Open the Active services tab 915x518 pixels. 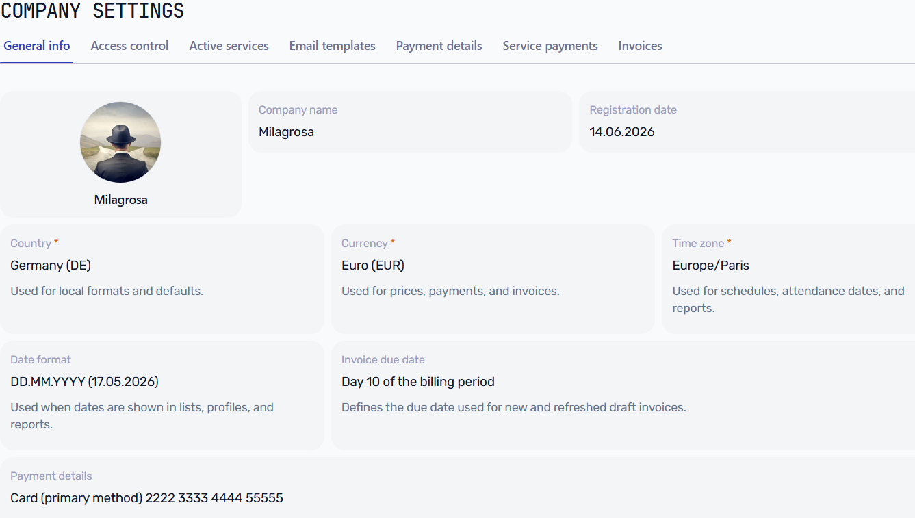tap(229, 46)
